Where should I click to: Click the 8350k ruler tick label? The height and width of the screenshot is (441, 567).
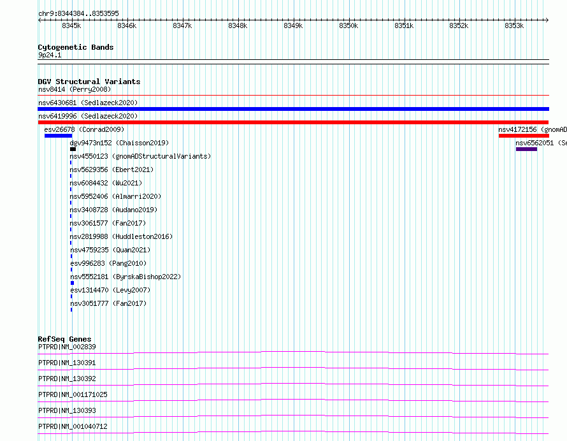pyautogui.click(x=348, y=25)
